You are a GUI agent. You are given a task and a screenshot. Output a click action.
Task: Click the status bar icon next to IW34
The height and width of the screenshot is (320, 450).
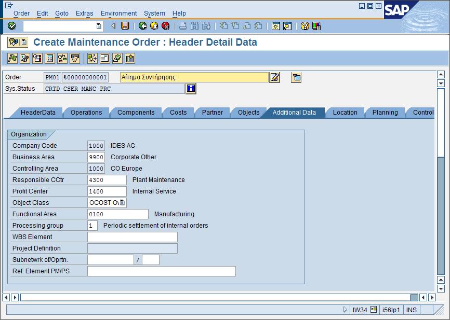click(374, 310)
